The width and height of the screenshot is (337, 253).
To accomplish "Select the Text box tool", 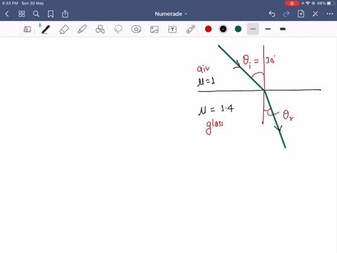I will (173, 30).
